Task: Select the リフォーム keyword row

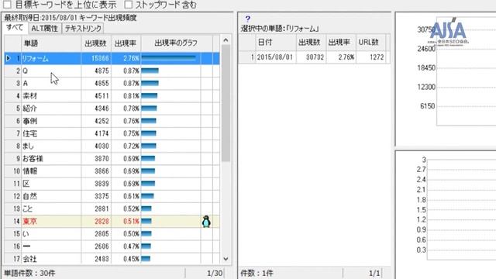Action: (x=112, y=58)
